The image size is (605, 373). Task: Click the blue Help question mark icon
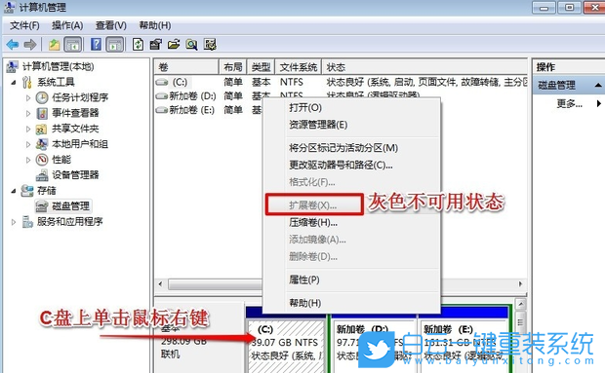point(96,45)
